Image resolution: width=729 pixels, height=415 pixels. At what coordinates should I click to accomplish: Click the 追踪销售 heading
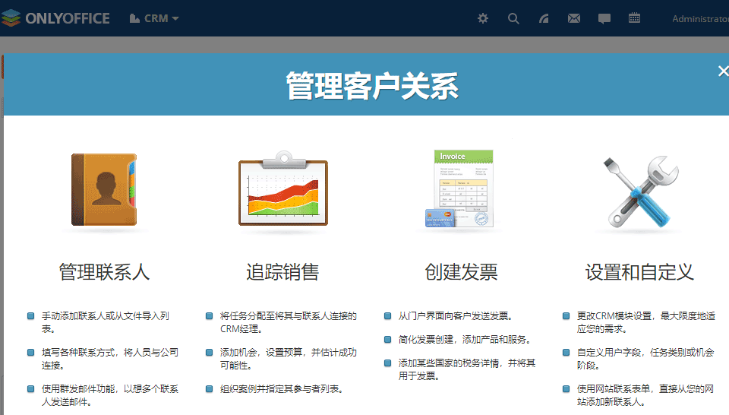[282, 272]
